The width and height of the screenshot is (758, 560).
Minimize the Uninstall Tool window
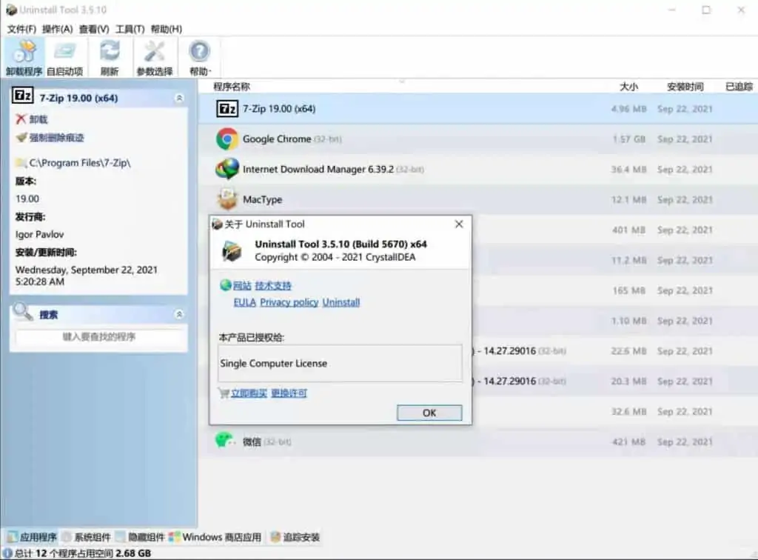672,10
